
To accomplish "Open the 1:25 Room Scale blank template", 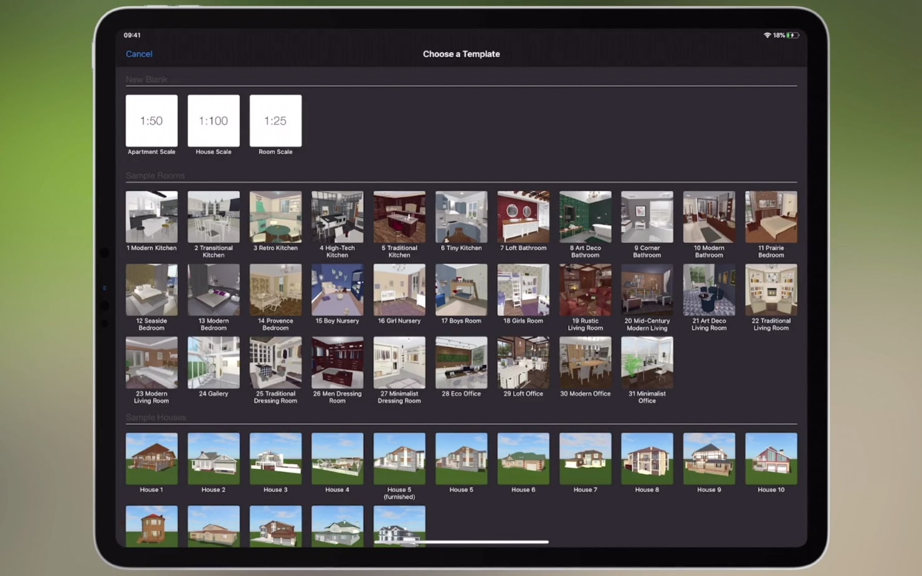I will pyautogui.click(x=275, y=120).
